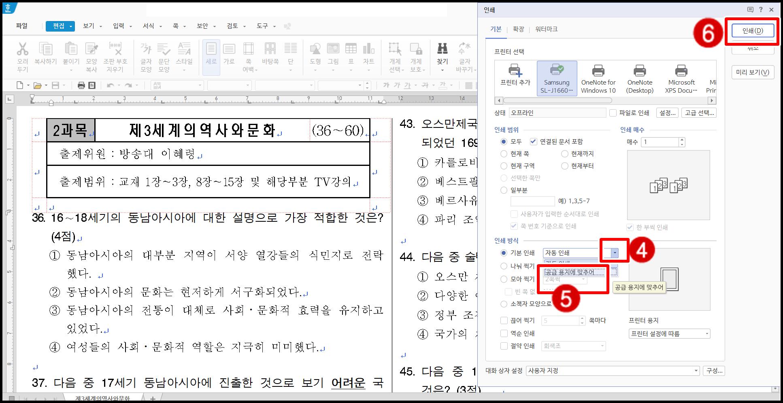Click the undo arrow icon

pyautogui.click(x=110, y=85)
